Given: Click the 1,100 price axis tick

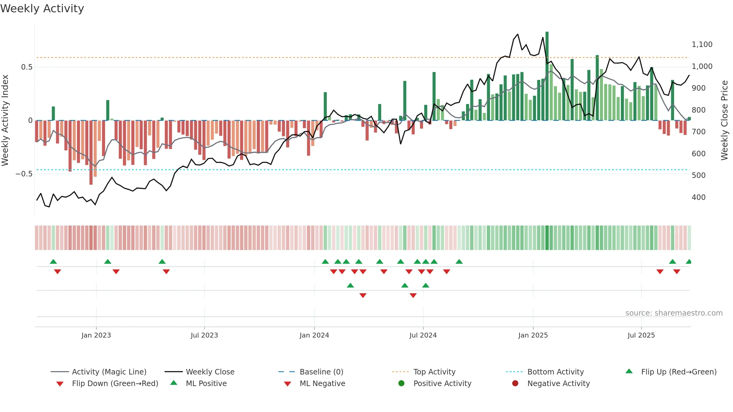Looking at the screenshot, I should click(x=702, y=45).
